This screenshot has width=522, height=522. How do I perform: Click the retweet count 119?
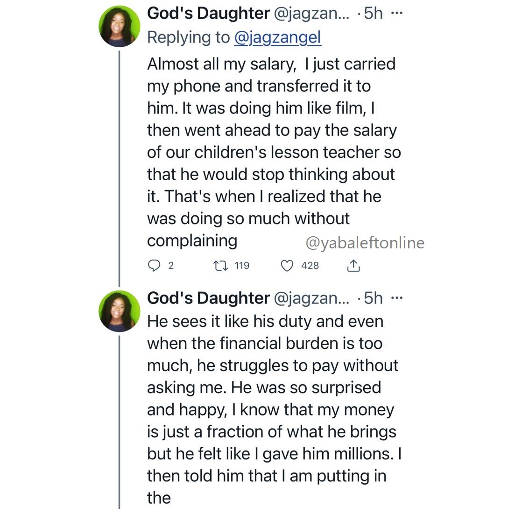pos(242,266)
